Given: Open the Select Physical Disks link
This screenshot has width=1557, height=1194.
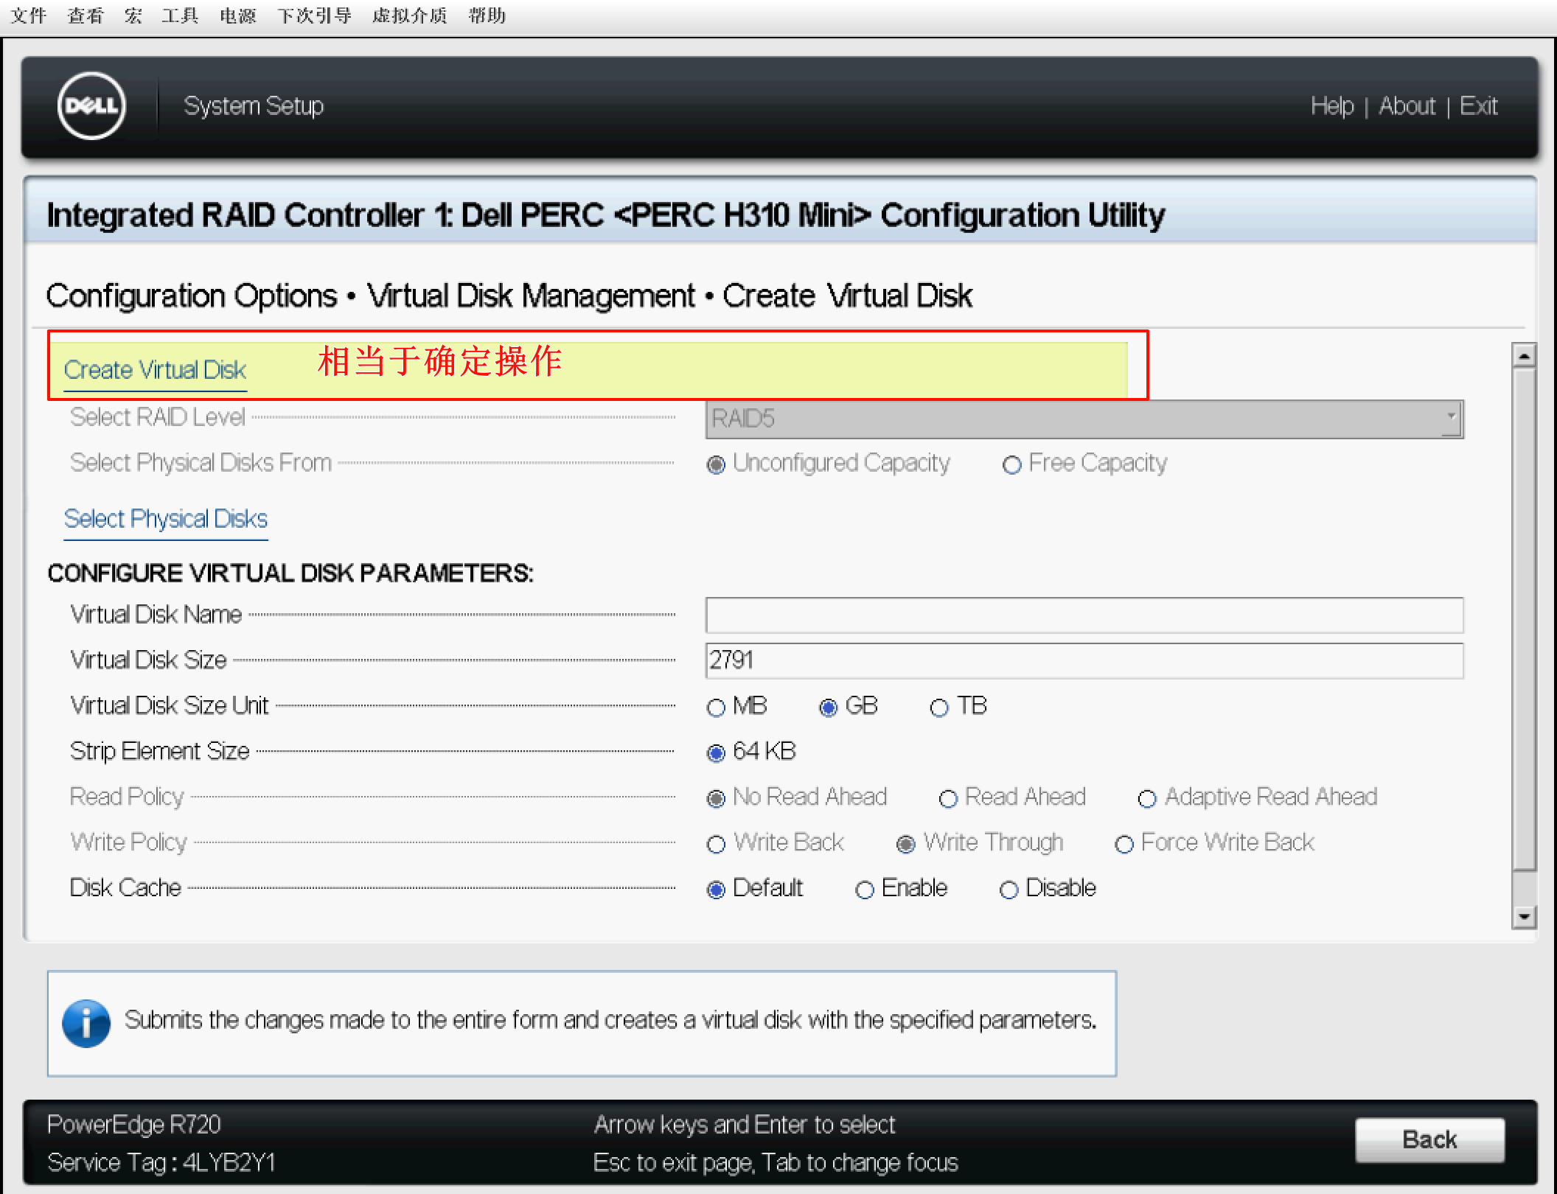Looking at the screenshot, I should 166,519.
